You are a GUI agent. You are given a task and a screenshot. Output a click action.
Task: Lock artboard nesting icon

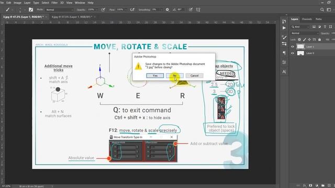click(314, 40)
